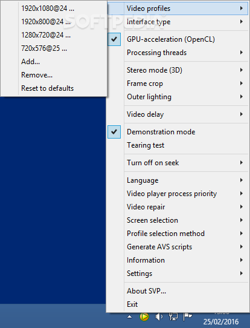Image resolution: width=250 pixels, height=328 pixels.
Task: Click the taskbar date 25/02/2016
Action: coord(221,321)
